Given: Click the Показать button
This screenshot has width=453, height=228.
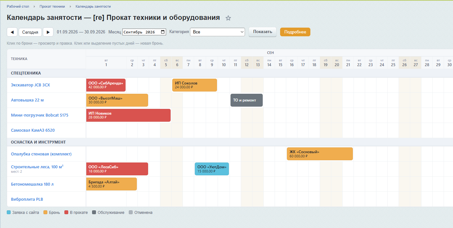Looking at the screenshot, I should tap(262, 32).
